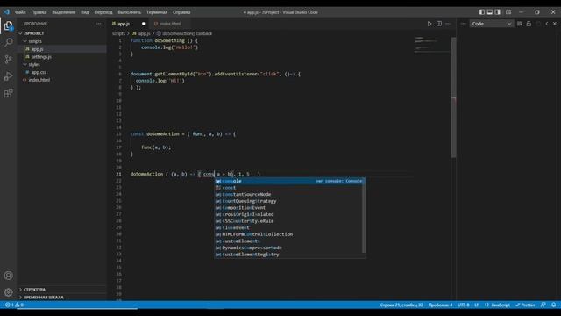Viewport: 561px width, 316px height.
Task: Click the feedback icon in status bar
Action: coord(543,305)
